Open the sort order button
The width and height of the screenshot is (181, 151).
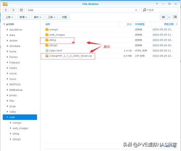(x=175, y=17)
